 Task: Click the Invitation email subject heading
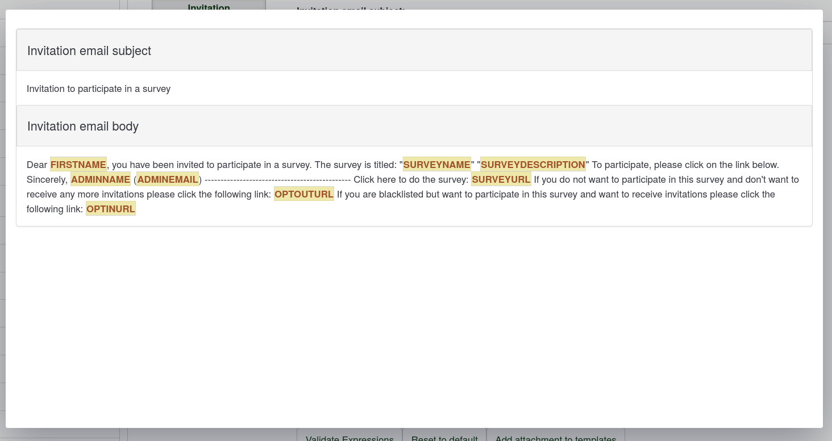click(89, 51)
